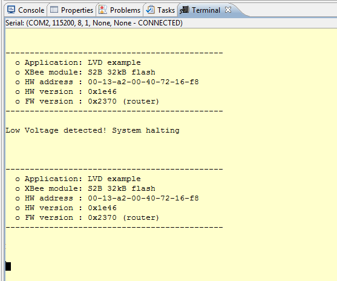Click the first HW address line

107,82
